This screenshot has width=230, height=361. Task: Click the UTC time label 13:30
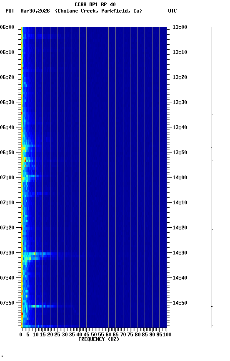click(180, 102)
